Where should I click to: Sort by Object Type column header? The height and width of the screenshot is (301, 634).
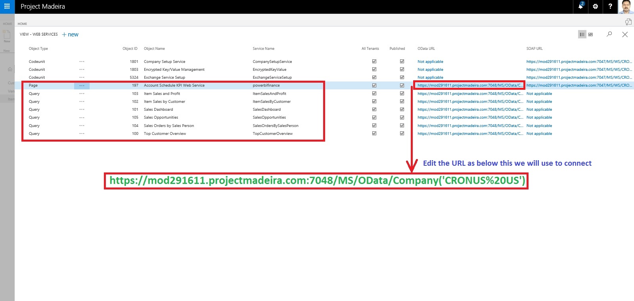pyautogui.click(x=38, y=49)
